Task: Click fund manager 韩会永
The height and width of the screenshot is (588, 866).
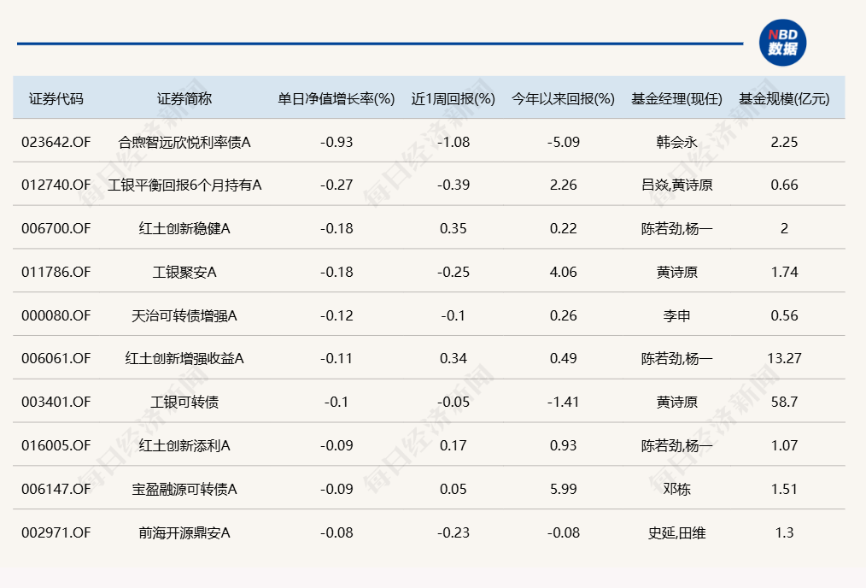Action: [677, 142]
